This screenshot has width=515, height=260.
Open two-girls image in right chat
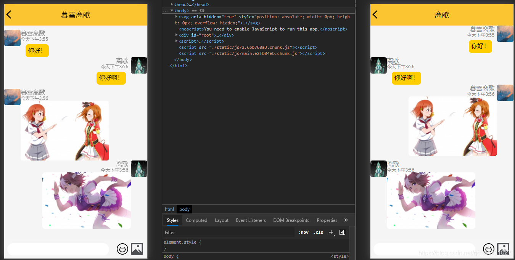pos(453,126)
